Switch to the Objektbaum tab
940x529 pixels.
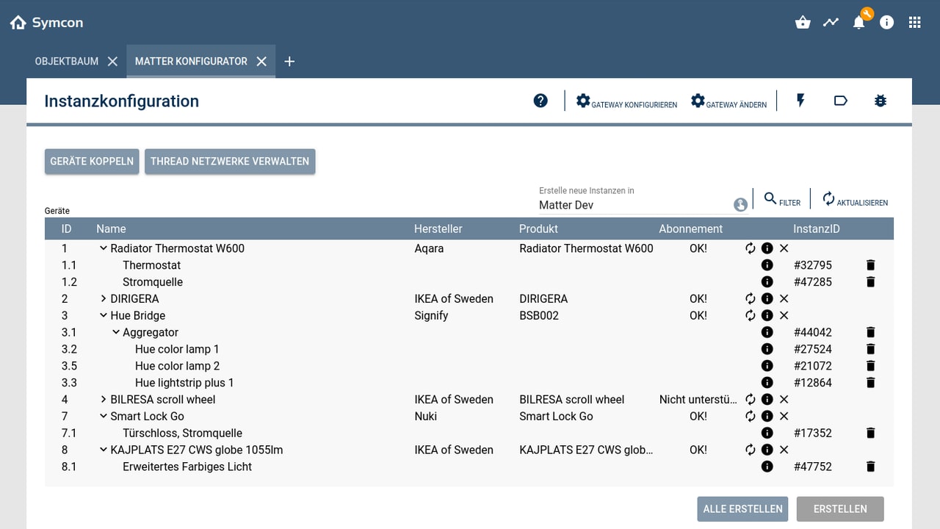[67, 62]
